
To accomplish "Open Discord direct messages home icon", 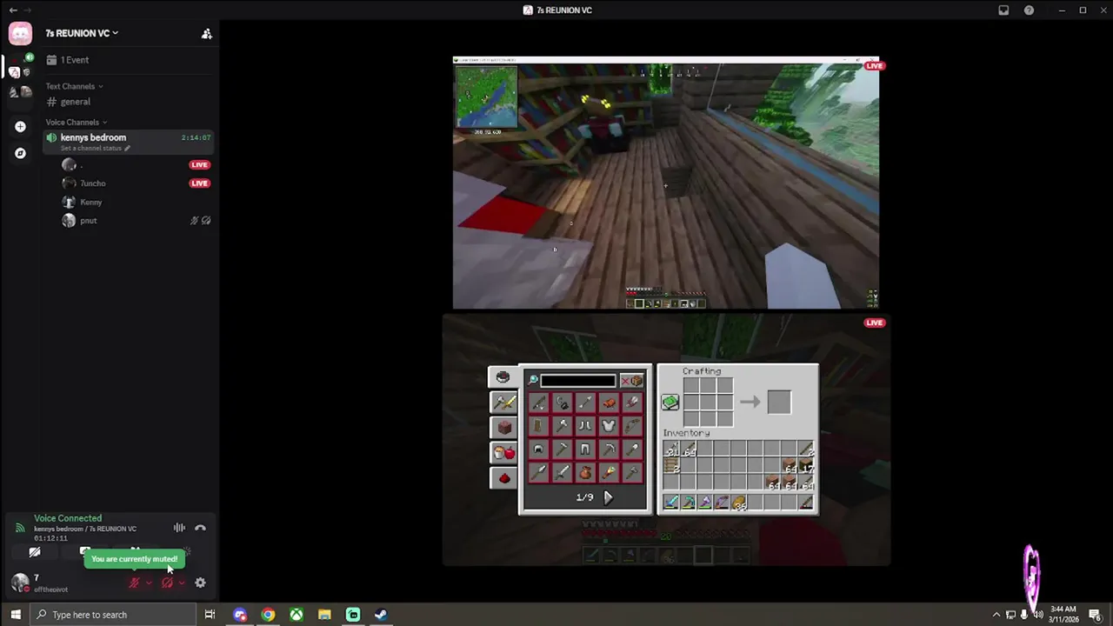I will click(20, 33).
